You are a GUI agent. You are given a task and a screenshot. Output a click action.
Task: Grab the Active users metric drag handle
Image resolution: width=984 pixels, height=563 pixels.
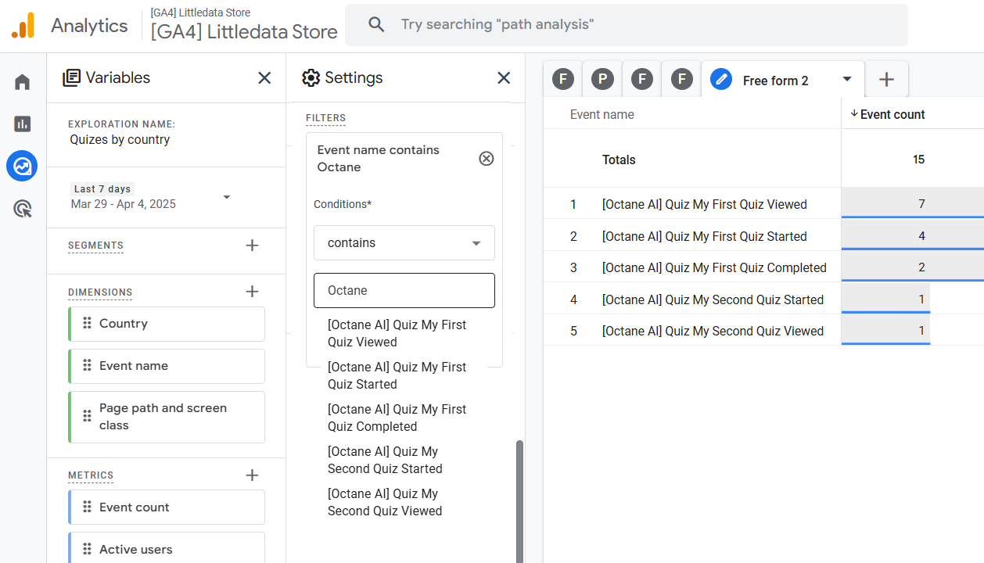coord(88,550)
